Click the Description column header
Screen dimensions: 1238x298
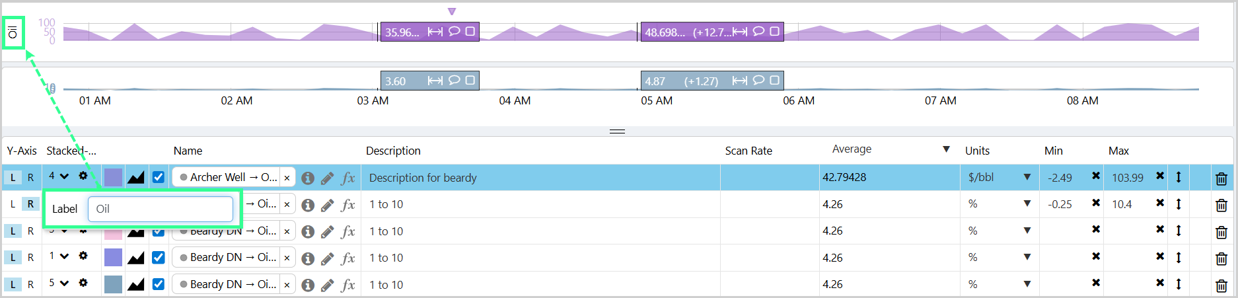[x=393, y=151]
